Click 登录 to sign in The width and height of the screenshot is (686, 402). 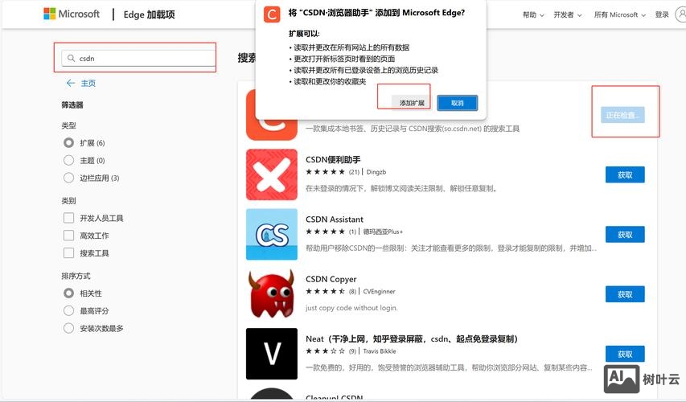click(x=662, y=14)
